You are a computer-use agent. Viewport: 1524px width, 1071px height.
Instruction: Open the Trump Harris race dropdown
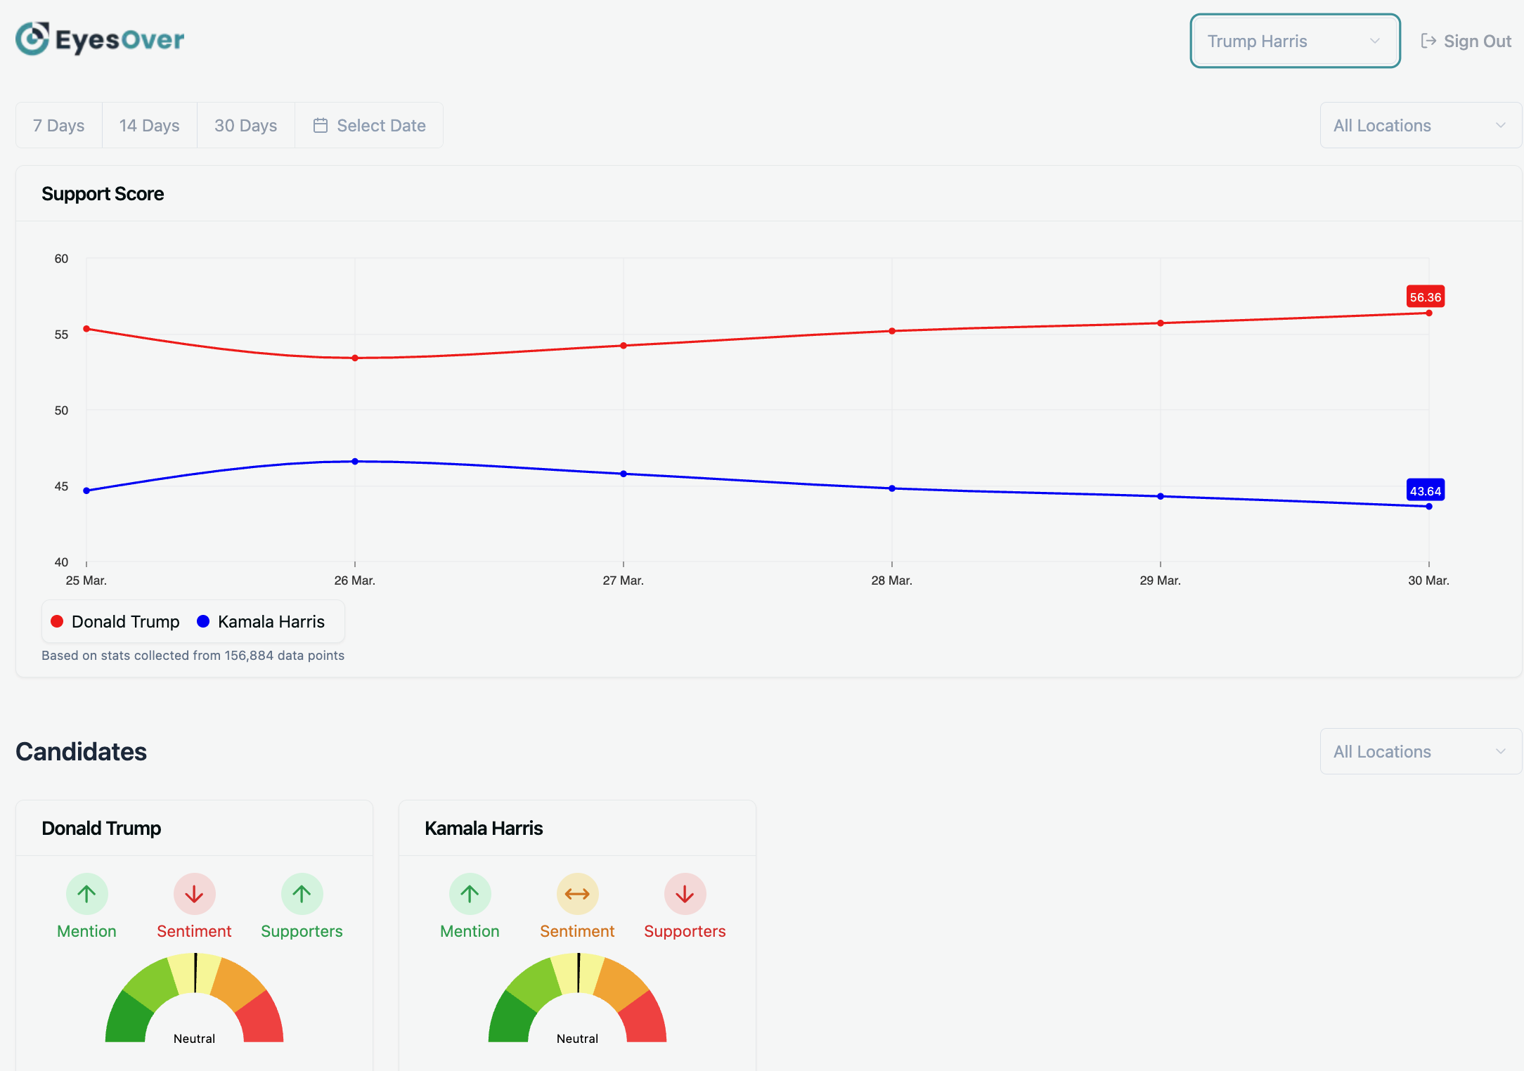(x=1294, y=41)
